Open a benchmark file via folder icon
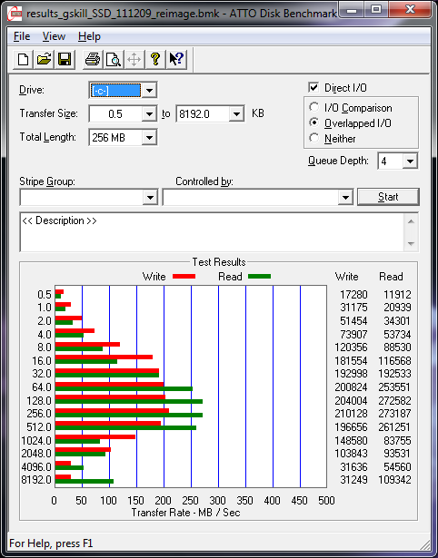This screenshot has width=438, height=558. tap(44, 59)
